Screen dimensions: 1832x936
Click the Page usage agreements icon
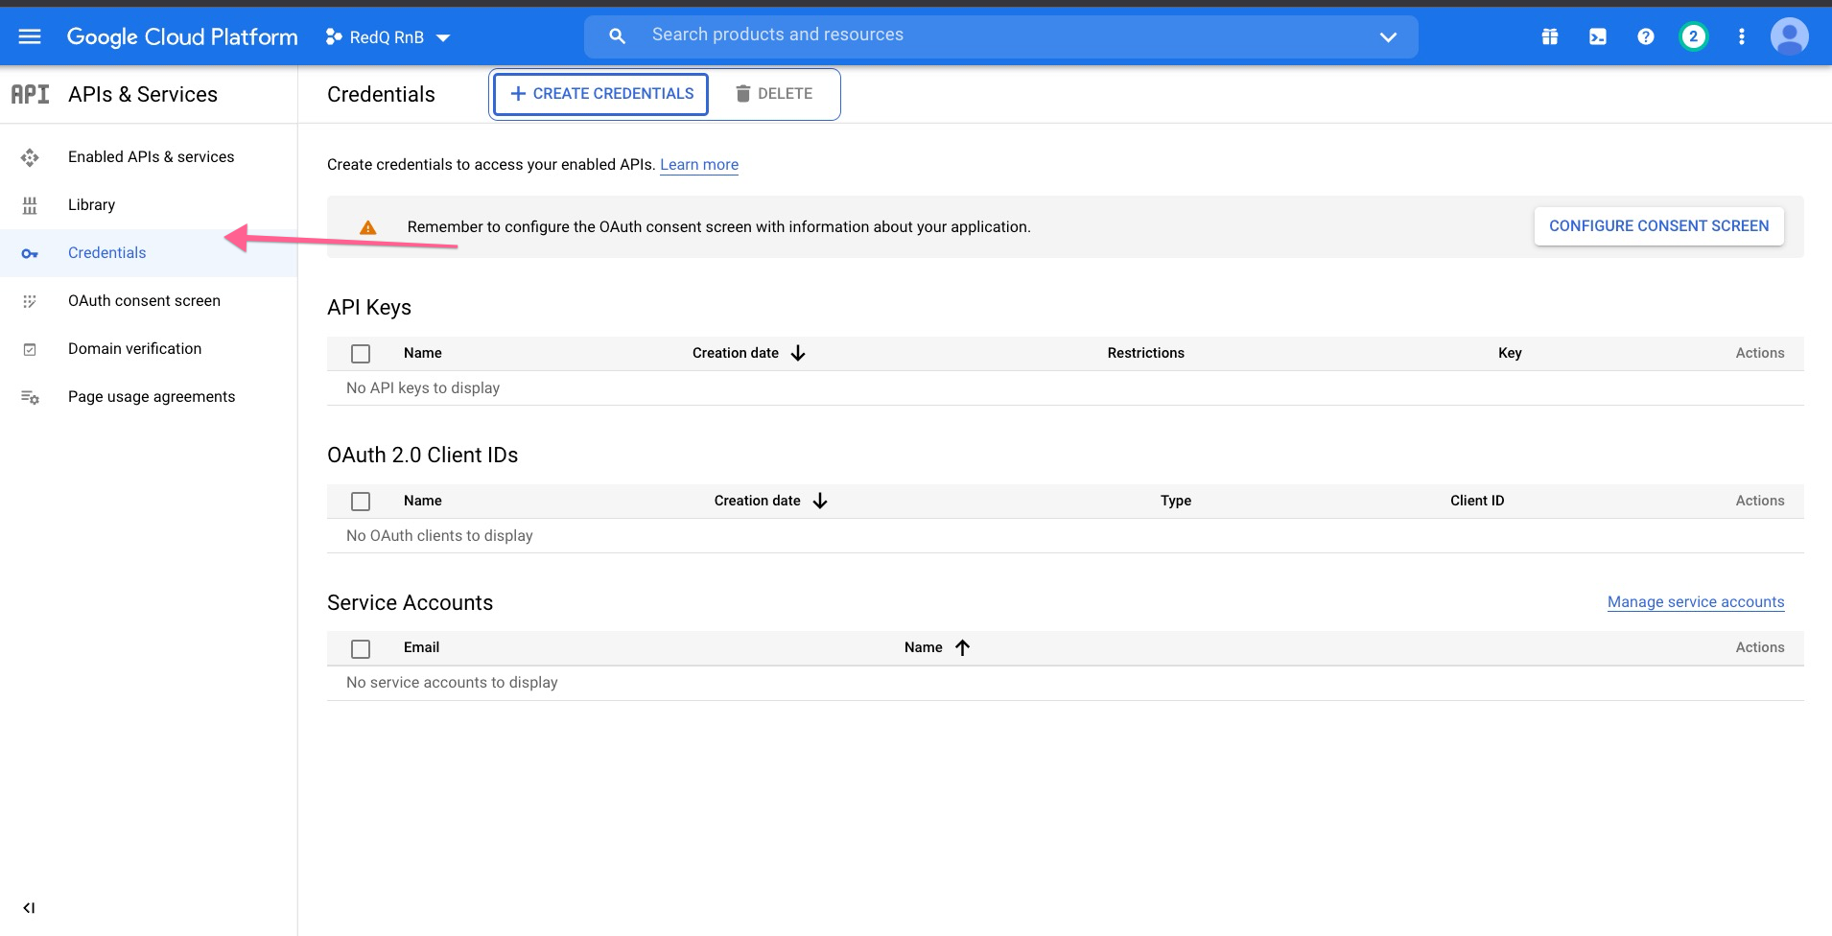(x=30, y=397)
